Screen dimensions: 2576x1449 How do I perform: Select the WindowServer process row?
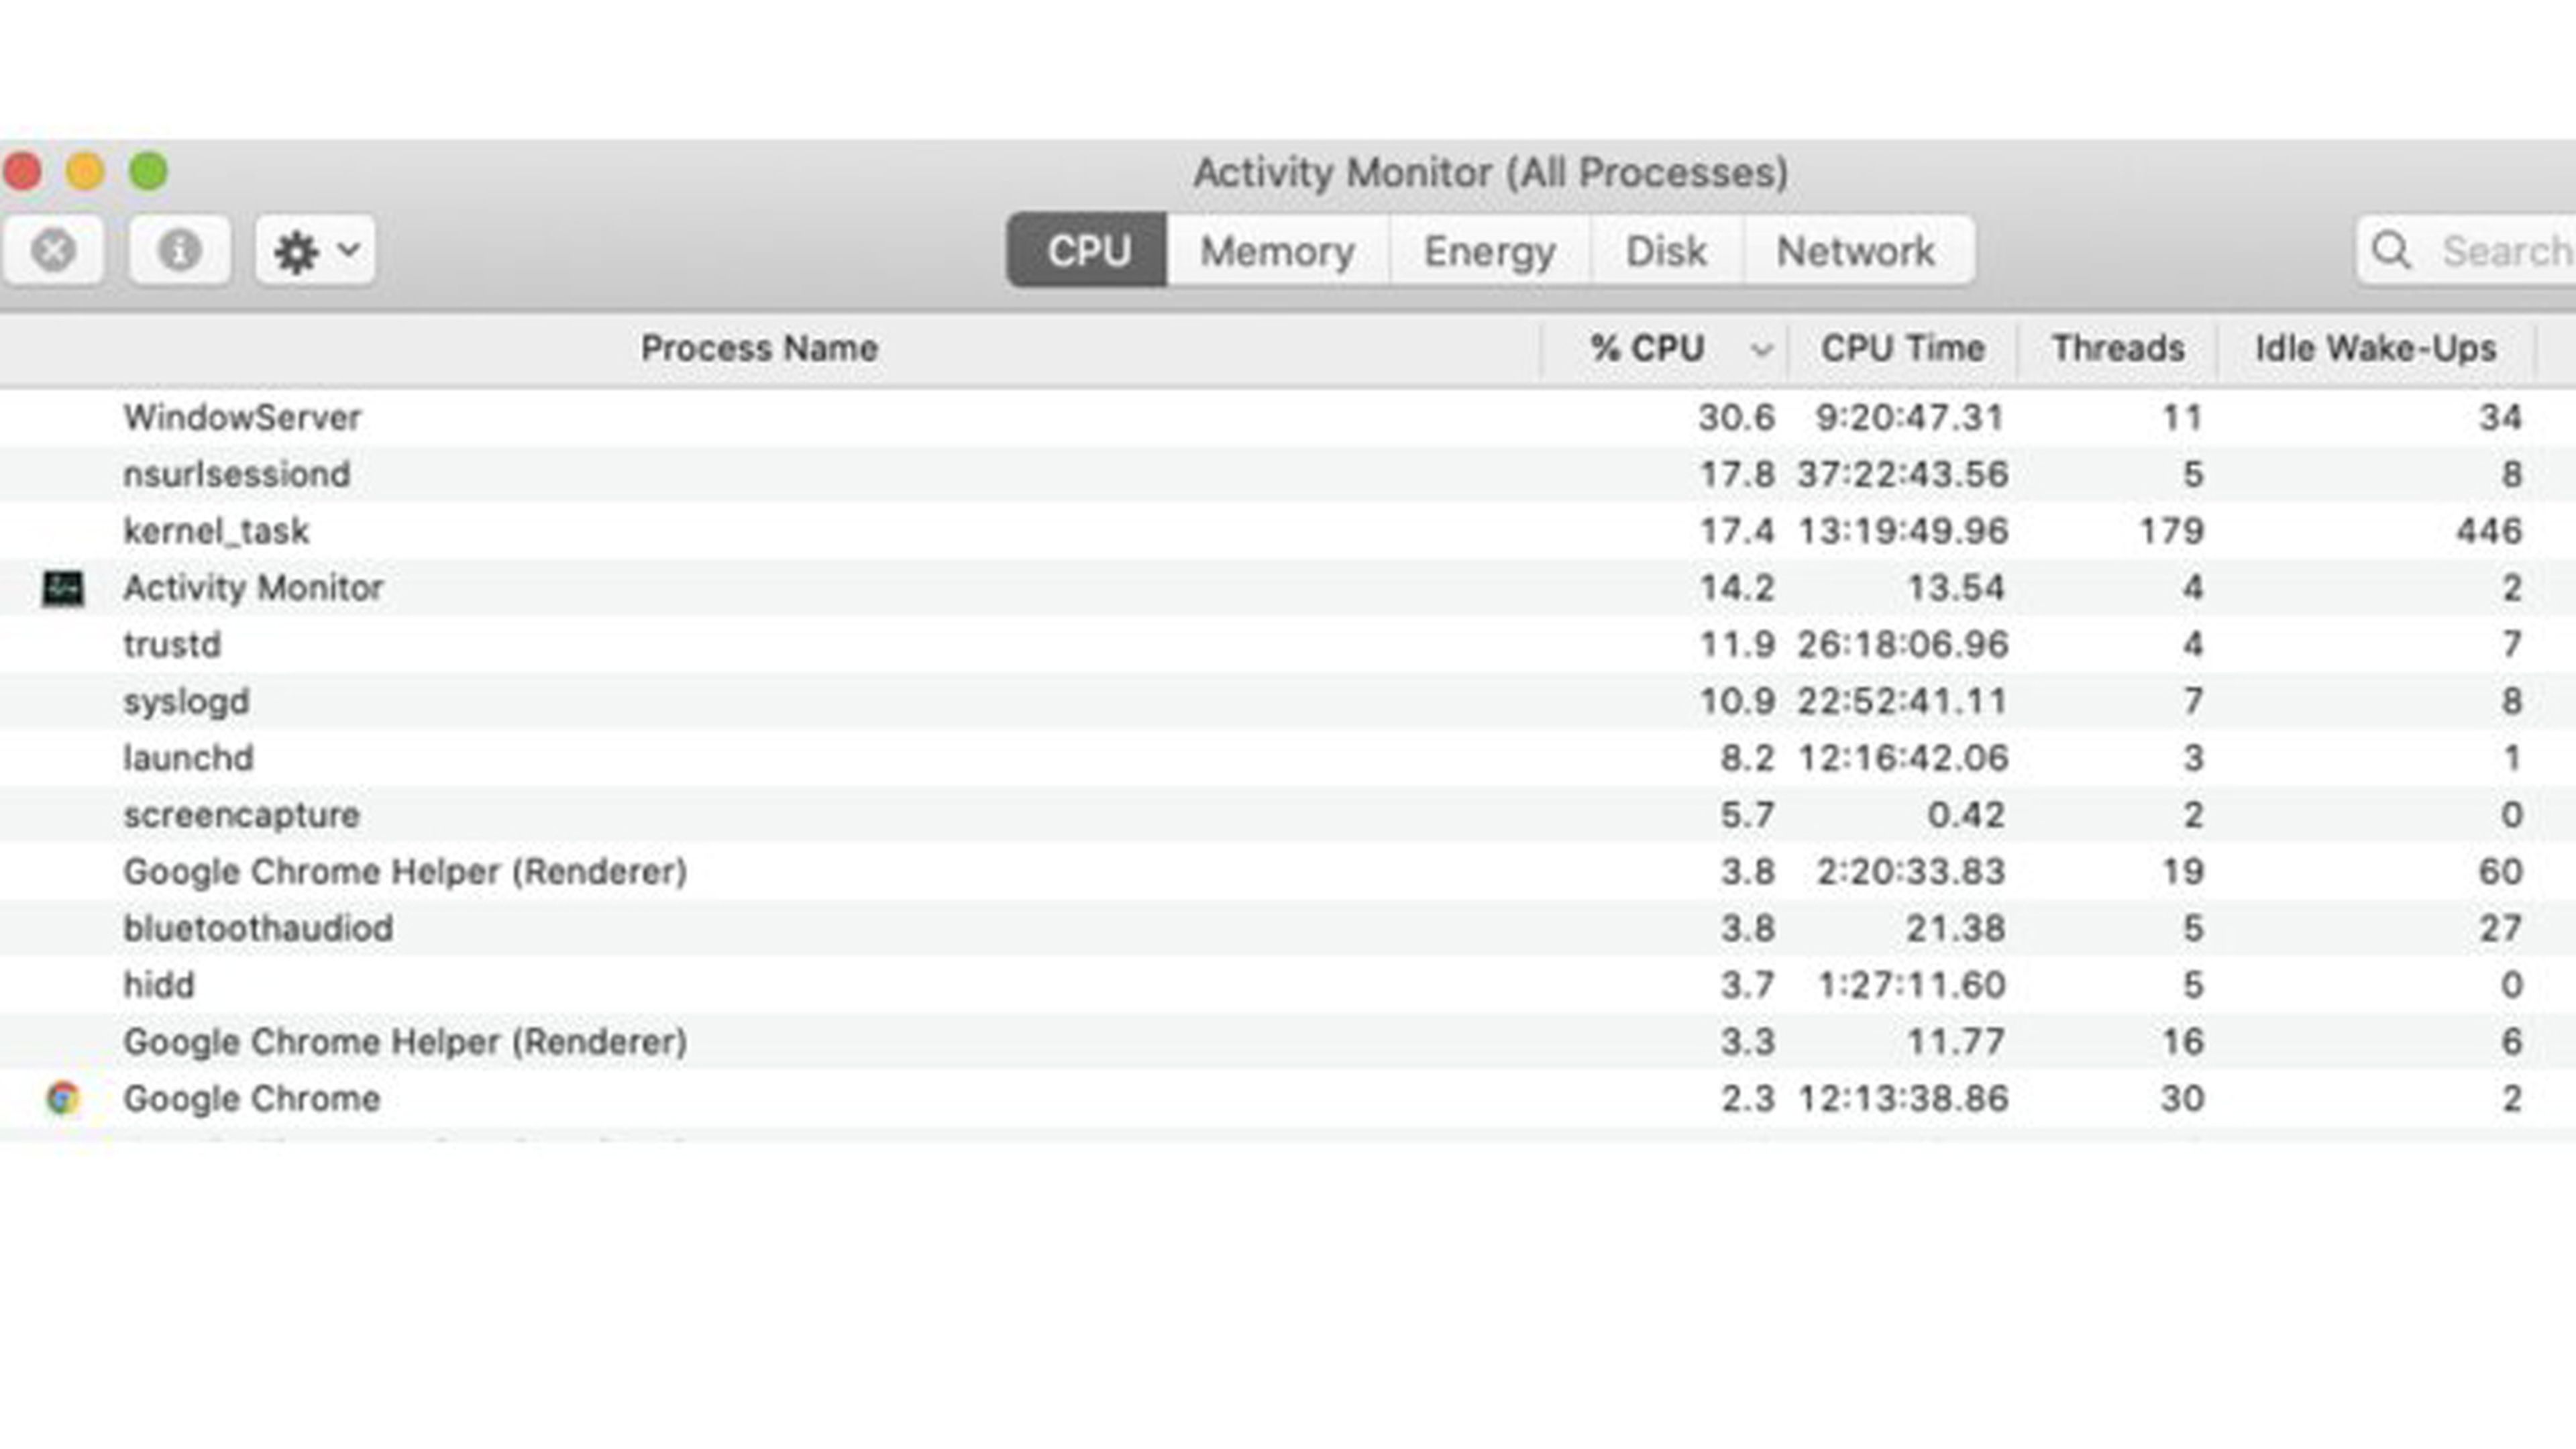pos(242,417)
